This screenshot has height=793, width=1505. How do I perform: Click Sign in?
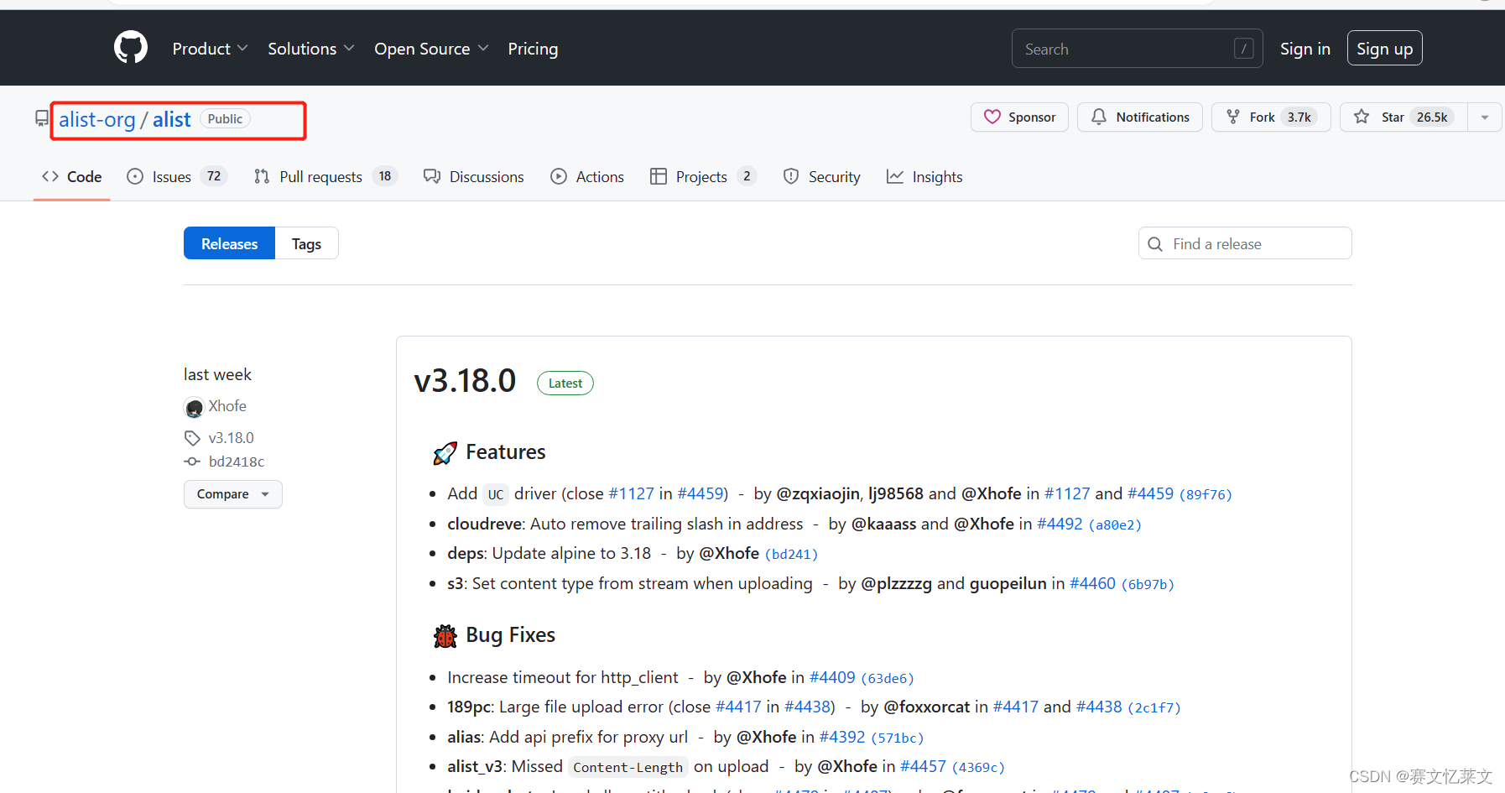[1305, 49]
